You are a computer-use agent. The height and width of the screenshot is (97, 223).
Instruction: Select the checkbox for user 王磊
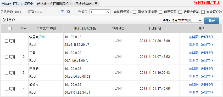[7, 57]
